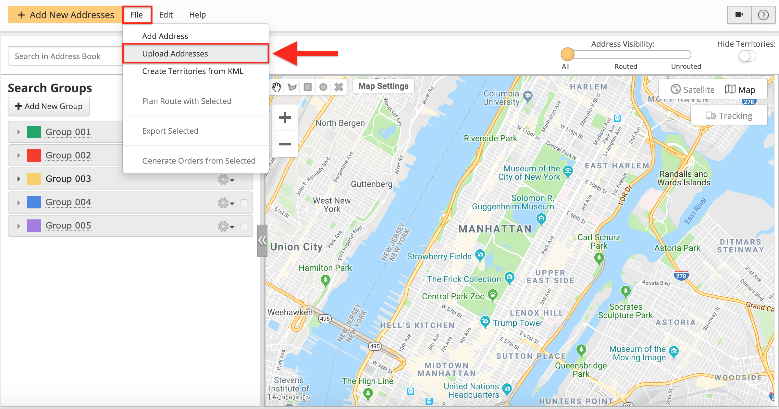Click the Add New Group button
This screenshot has width=779, height=409.
pyautogui.click(x=49, y=106)
